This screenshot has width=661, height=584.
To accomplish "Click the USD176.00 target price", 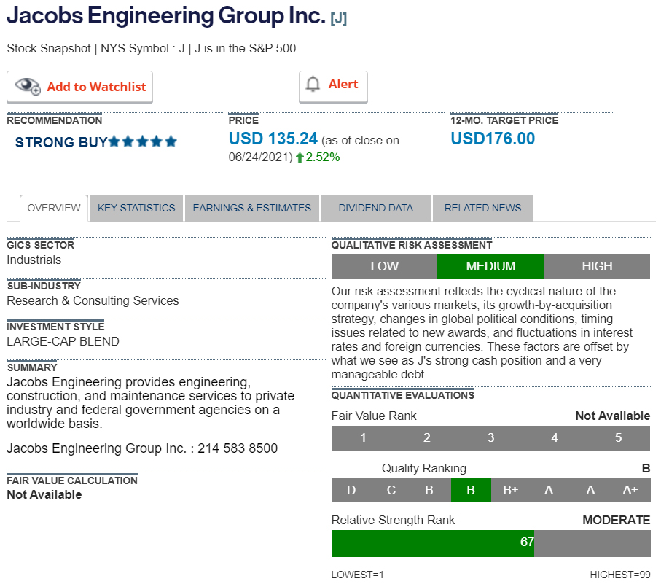I will tap(493, 139).
